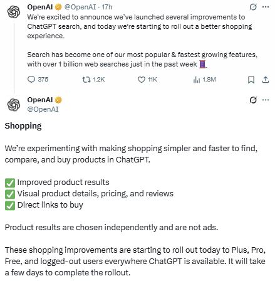Image resolution: width=275 pixels, height=281 pixels.
Task: Click the 17h timestamp of the tweet
Action: click(107, 7)
